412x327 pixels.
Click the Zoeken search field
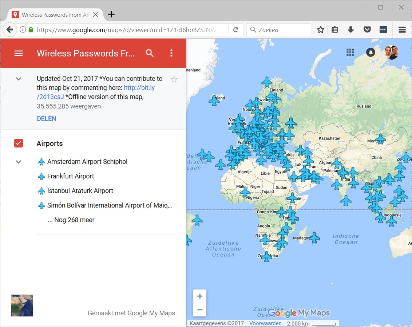click(279, 30)
